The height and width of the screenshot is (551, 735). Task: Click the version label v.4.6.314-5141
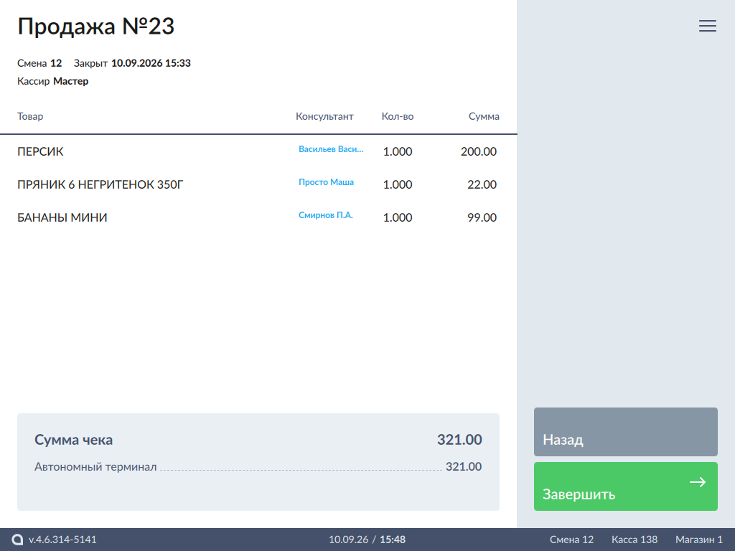[62, 540]
